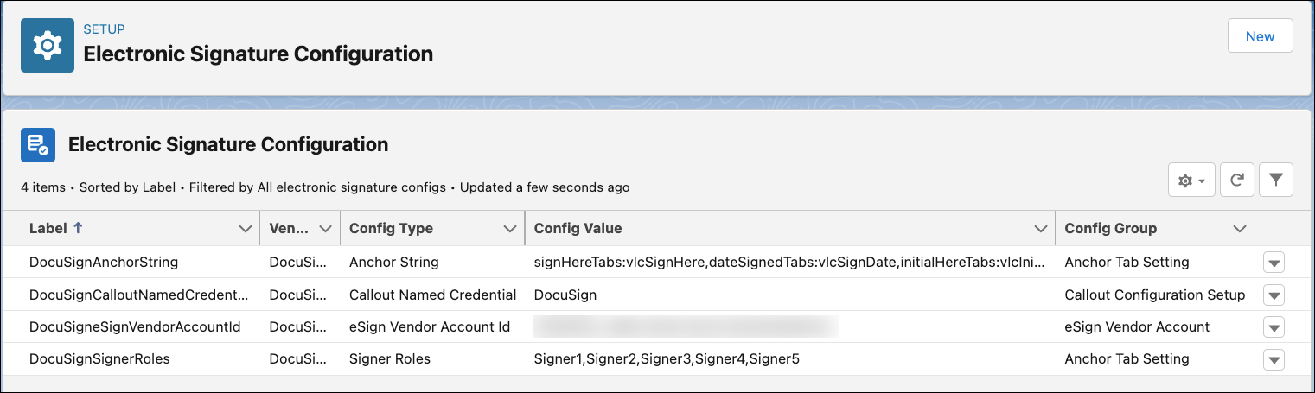The height and width of the screenshot is (393, 1315).
Task: Open Config Value column dropdown chevron
Action: click(1040, 229)
